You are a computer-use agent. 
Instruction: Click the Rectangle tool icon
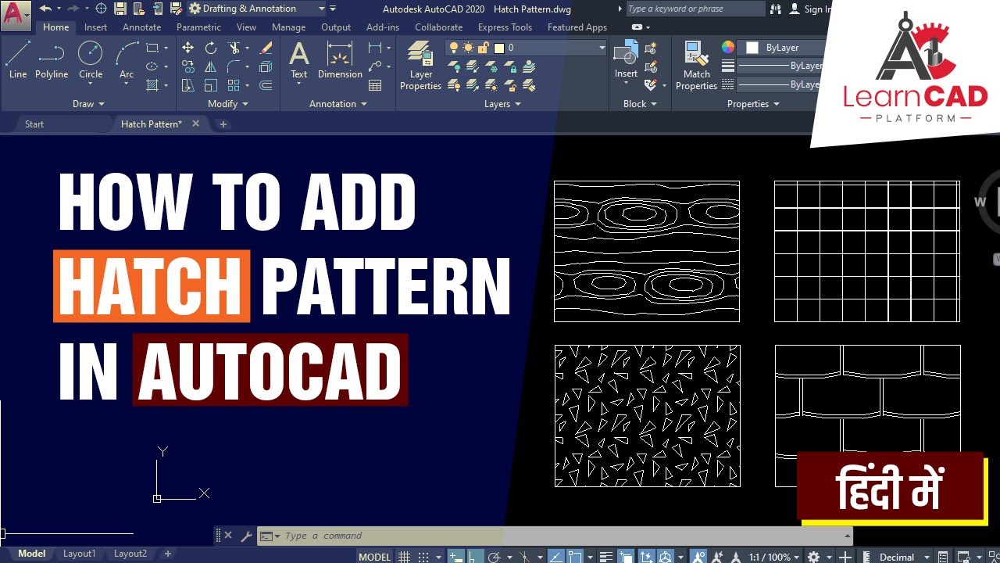[152, 48]
